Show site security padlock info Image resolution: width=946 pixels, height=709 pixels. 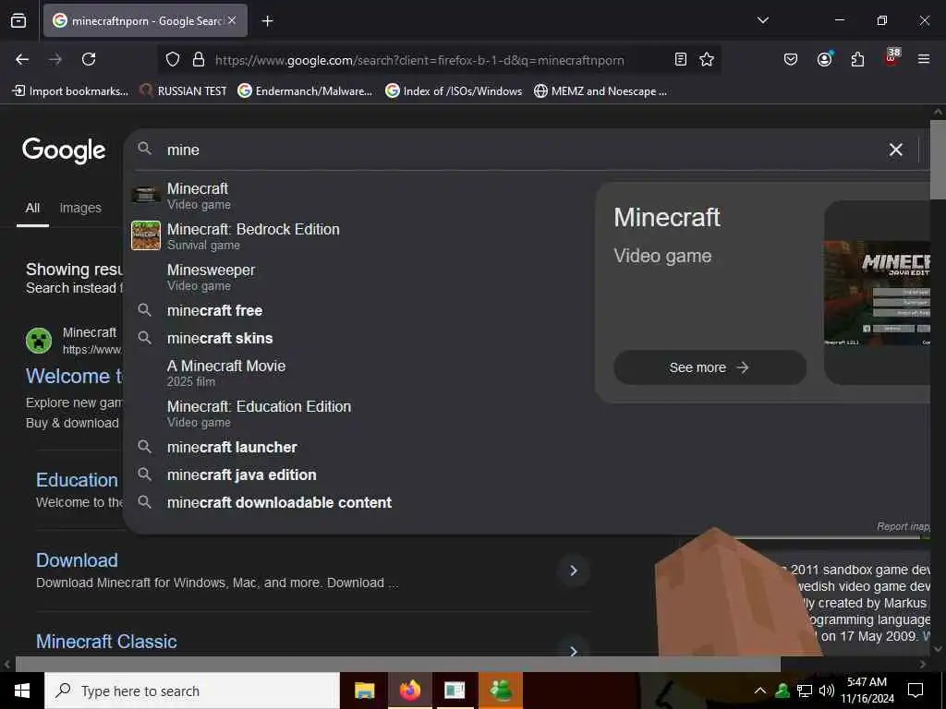[198, 60]
